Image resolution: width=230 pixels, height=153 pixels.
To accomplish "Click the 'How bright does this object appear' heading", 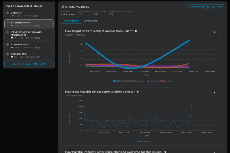I will click(x=99, y=31).
